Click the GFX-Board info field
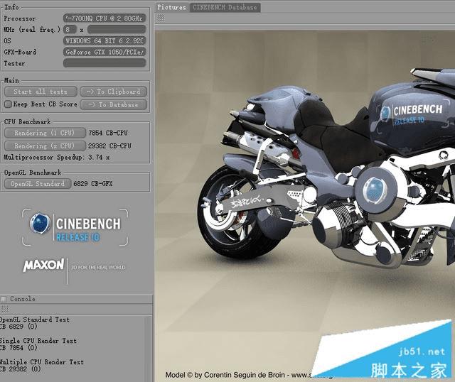This screenshot has height=382, width=455. tap(105, 52)
